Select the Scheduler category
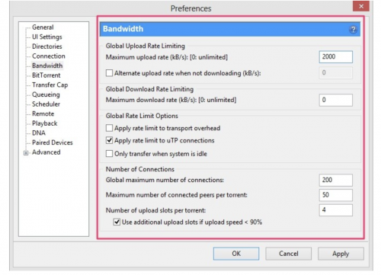Image resolution: width=381 pixels, height=275 pixels. coord(46,104)
